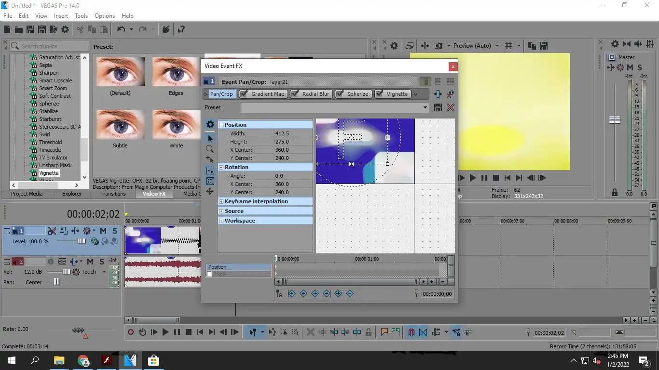The height and width of the screenshot is (370, 659).
Task: Solo audio track 2
Action: 102,262
